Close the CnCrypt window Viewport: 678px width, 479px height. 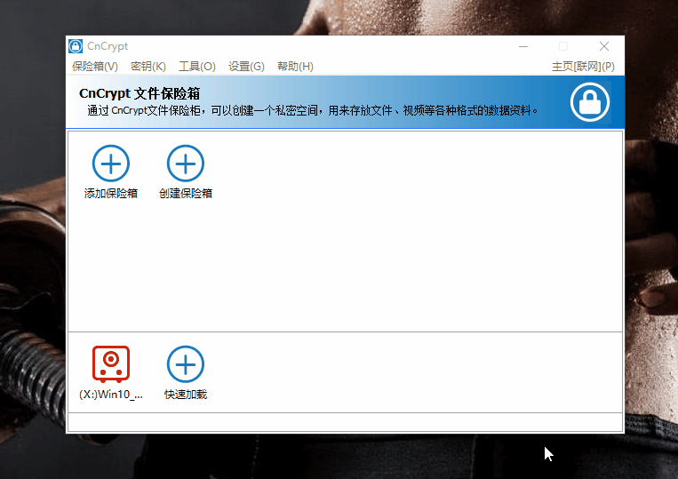604,46
